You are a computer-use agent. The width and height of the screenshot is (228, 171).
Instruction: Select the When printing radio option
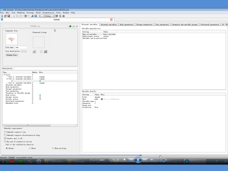coord(53,148)
